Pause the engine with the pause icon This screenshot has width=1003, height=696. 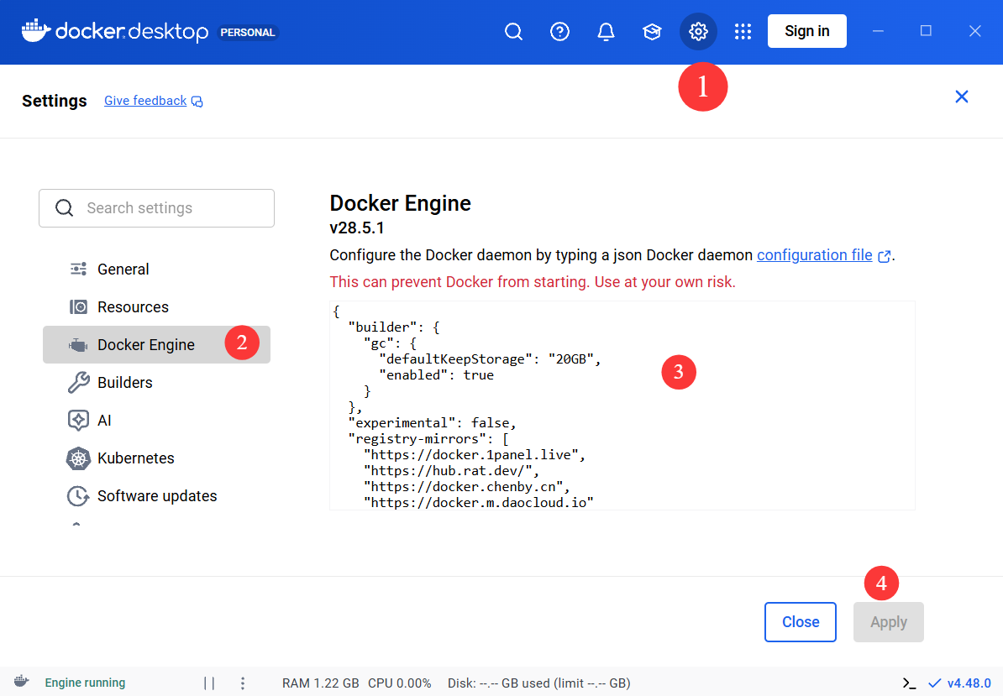point(209,683)
